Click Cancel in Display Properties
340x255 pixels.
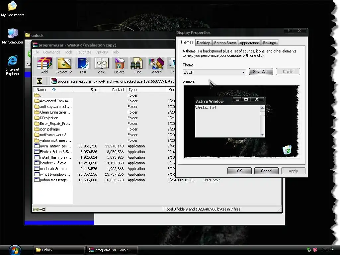click(x=267, y=171)
